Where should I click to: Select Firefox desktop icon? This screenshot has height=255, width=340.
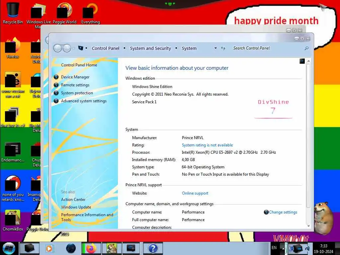pos(13,48)
